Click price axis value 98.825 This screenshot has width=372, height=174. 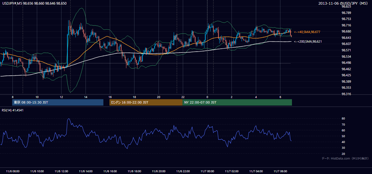pos(346,6)
